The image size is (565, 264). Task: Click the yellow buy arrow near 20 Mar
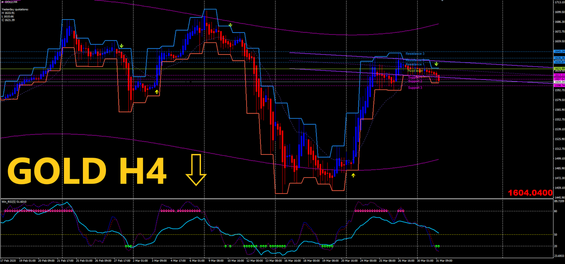[354, 175]
